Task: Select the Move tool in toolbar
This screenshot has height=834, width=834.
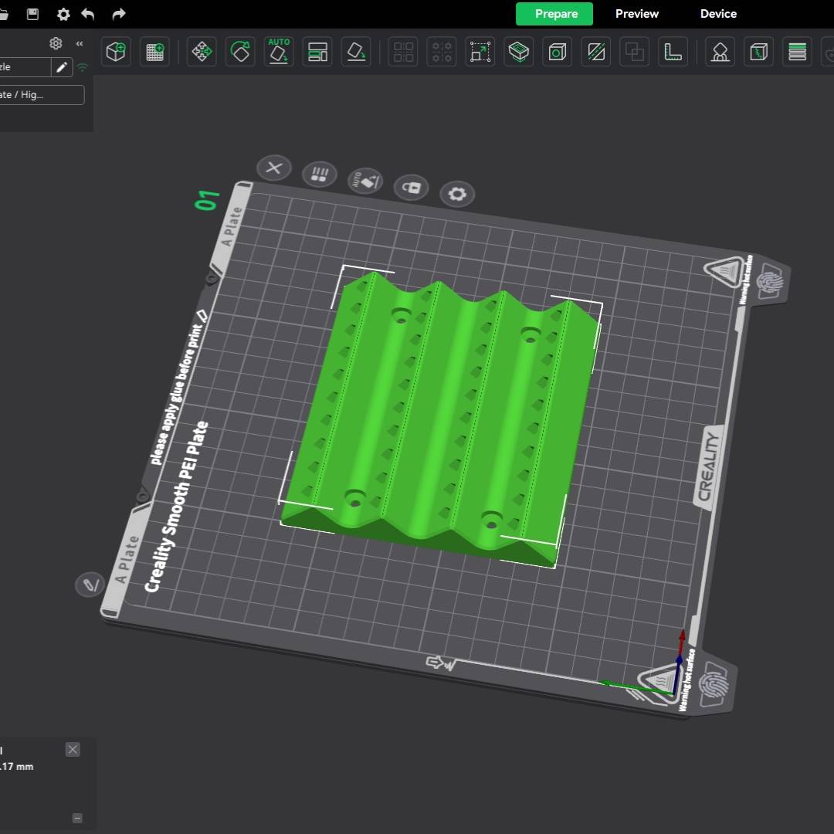Action: [202, 52]
